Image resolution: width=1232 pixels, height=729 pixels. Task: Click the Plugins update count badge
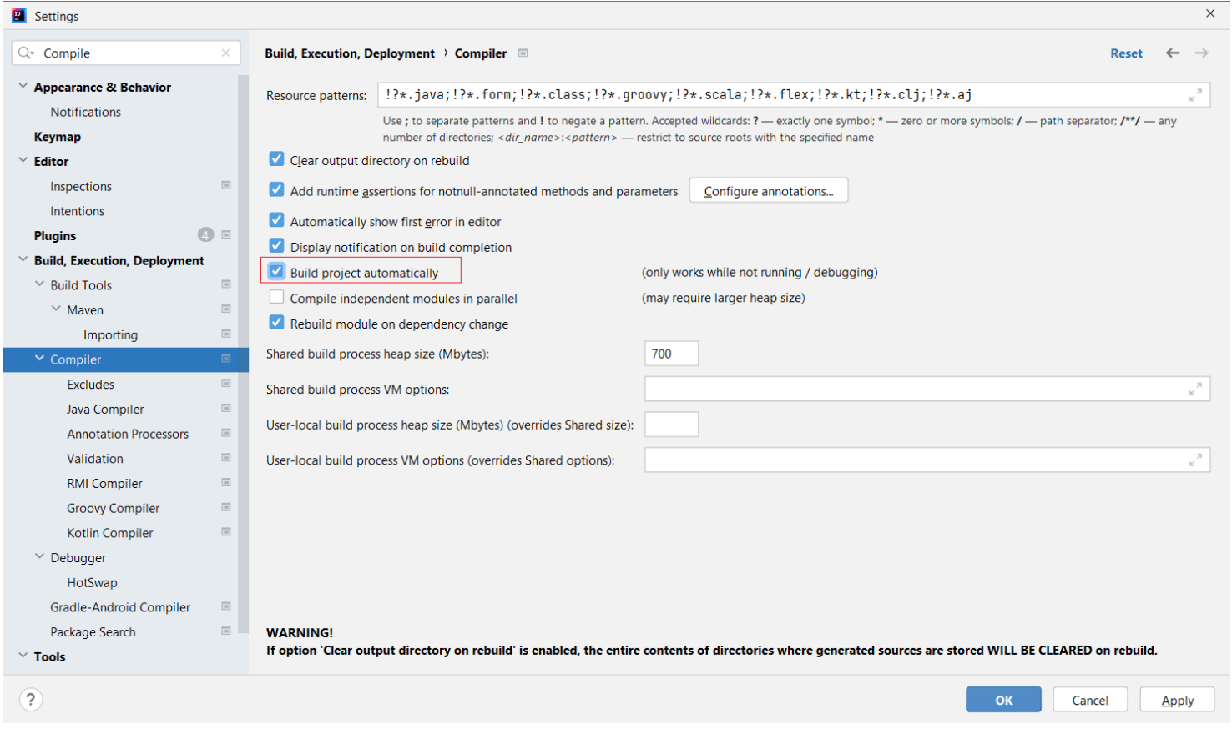(x=205, y=235)
